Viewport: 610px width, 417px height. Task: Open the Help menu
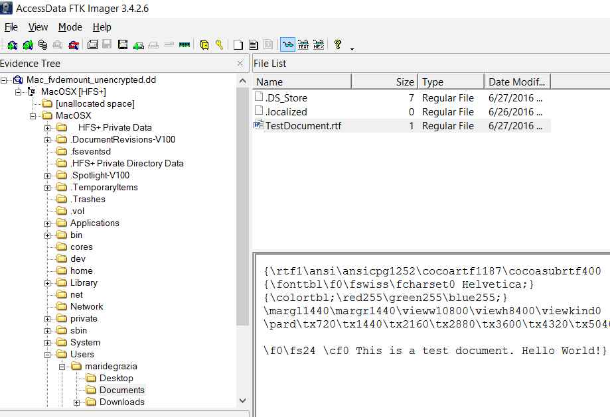[102, 27]
